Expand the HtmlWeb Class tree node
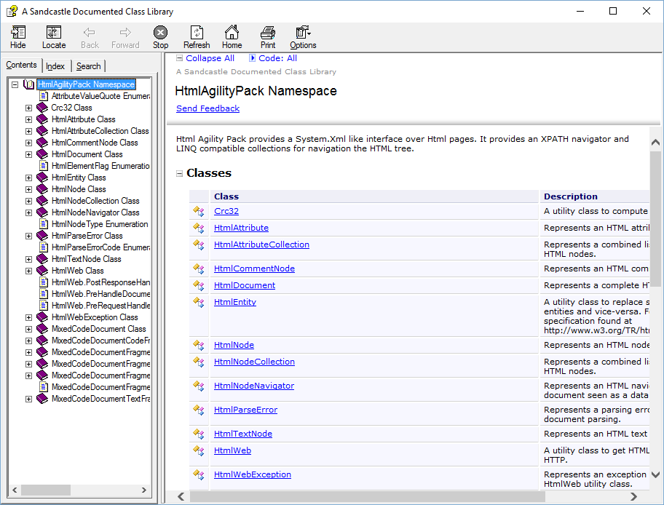 (x=29, y=271)
